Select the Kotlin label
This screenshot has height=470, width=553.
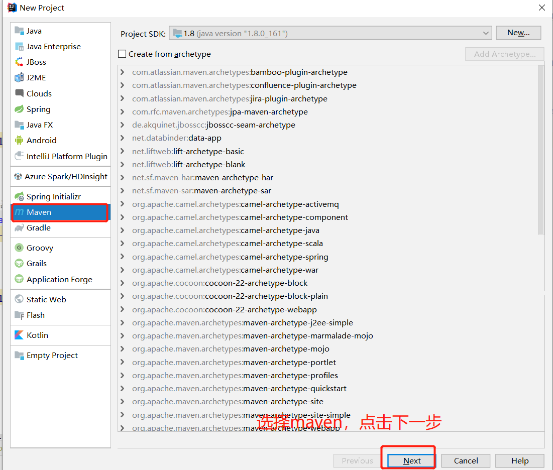(x=37, y=335)
